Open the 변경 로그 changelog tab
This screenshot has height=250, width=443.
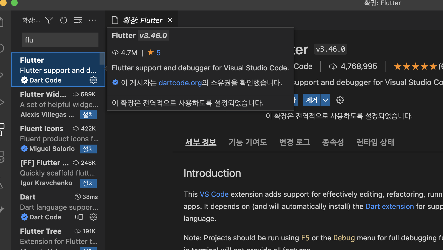point(295,142)
